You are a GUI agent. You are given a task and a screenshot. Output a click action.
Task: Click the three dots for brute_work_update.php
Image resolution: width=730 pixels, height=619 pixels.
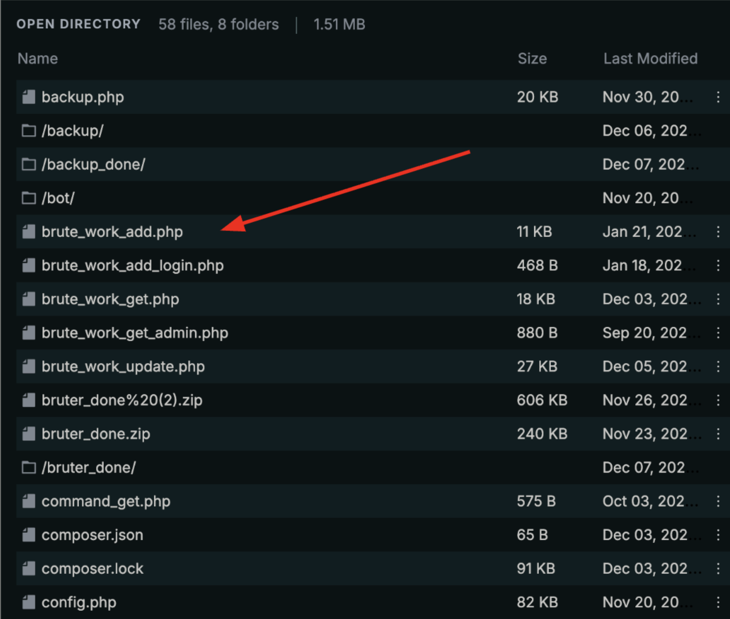click(x=718, y=366)
